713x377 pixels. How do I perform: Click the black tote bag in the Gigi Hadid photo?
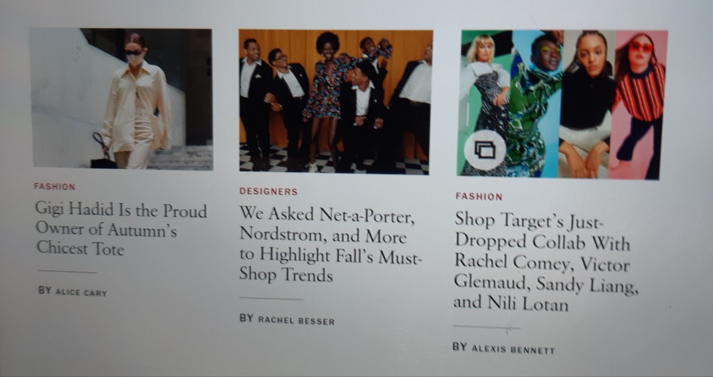[103, 152]
